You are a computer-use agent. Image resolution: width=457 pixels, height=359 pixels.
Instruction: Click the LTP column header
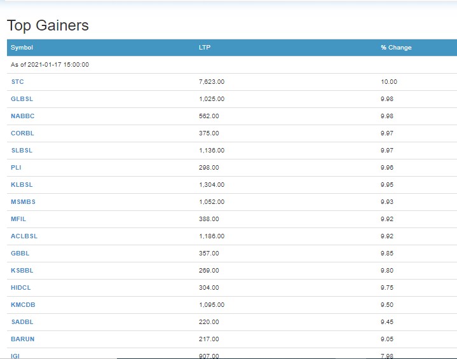[x=204, y=48]
